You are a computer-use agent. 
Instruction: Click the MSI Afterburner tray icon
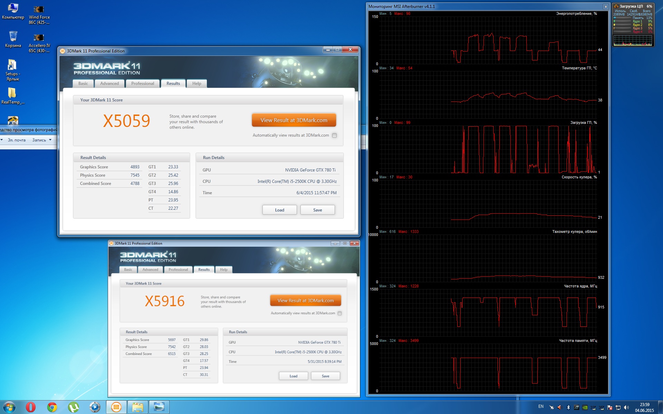(x=551, y=407)
